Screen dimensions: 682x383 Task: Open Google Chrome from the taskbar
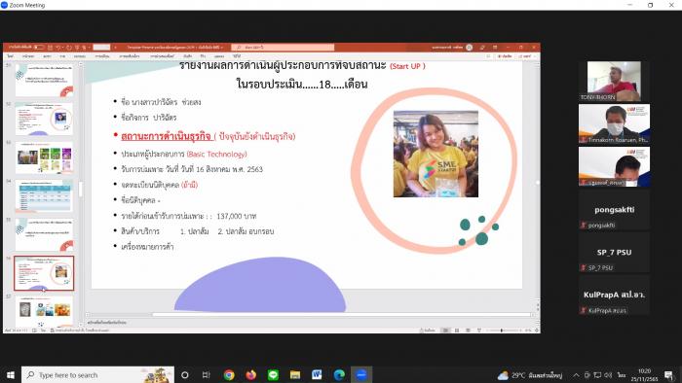[229, 375]
